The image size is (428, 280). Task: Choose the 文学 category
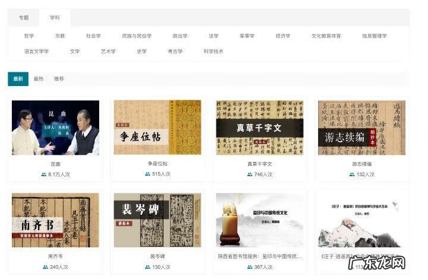[75, 51]
